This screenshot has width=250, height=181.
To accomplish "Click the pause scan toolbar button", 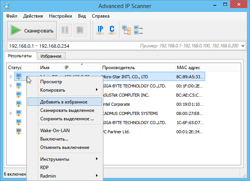I will click(x=65, y=29).
